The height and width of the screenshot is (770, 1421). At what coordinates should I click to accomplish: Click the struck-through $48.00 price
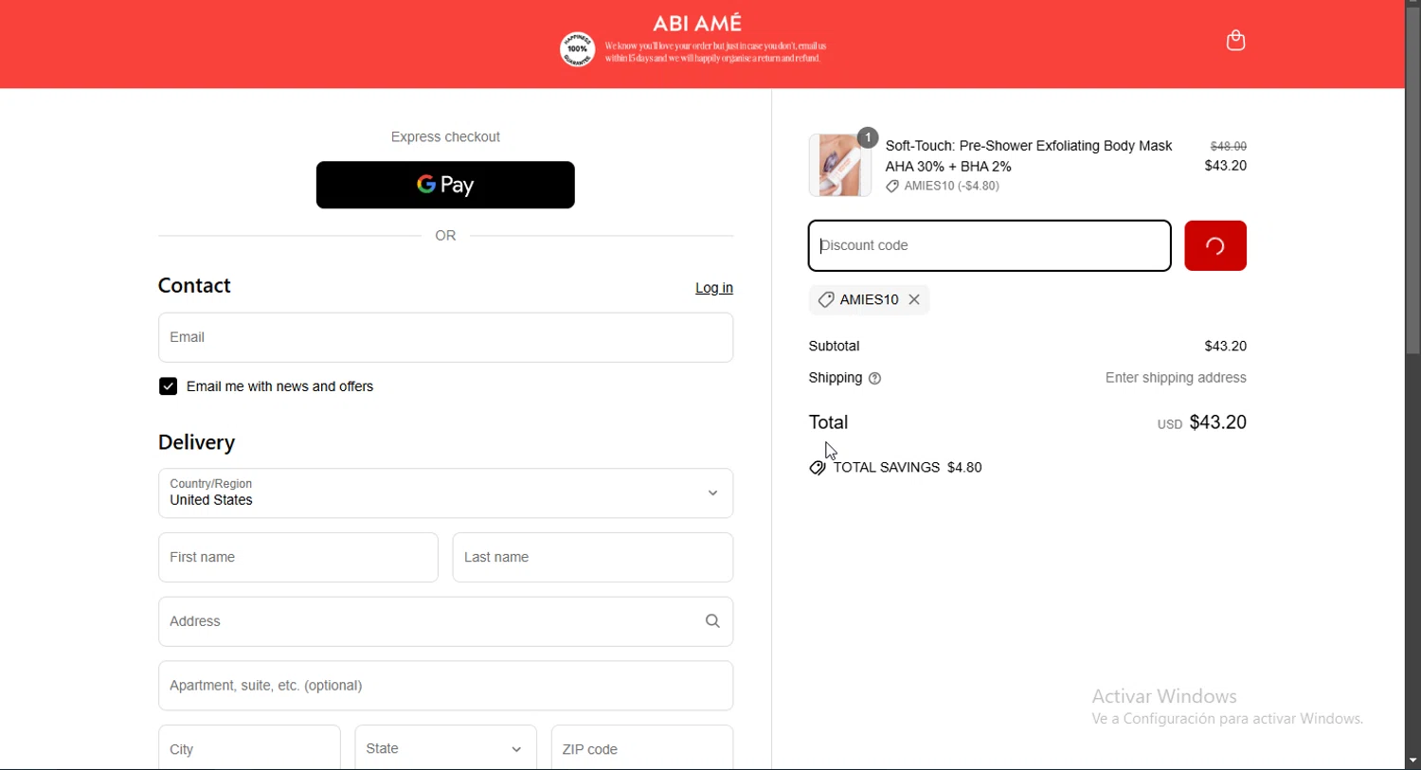1229,147
